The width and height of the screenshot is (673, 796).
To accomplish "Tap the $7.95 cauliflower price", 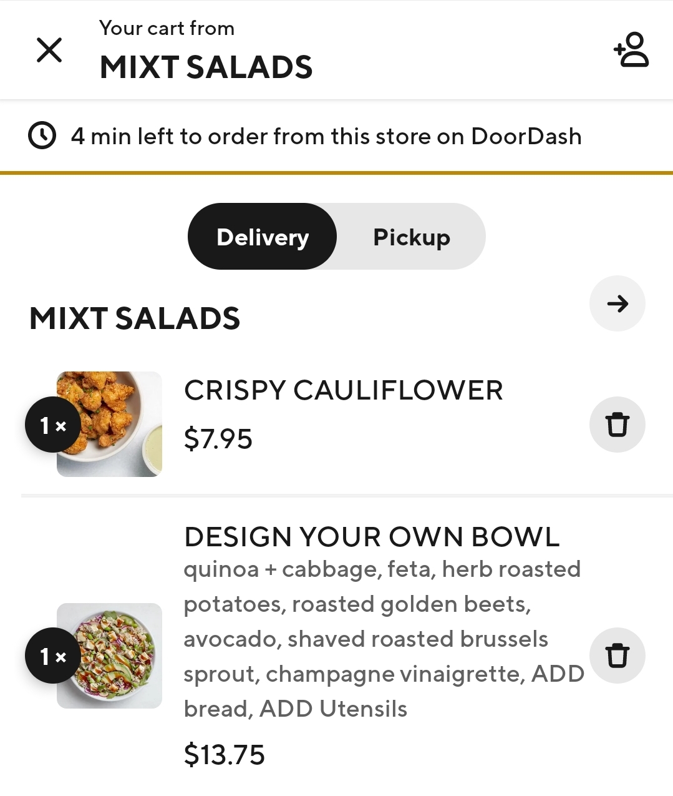I will 218,439.
